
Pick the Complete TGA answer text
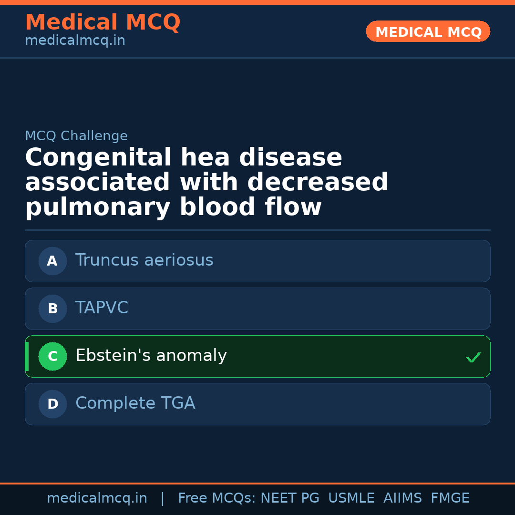pyautogui.click(x=135, y=403)
